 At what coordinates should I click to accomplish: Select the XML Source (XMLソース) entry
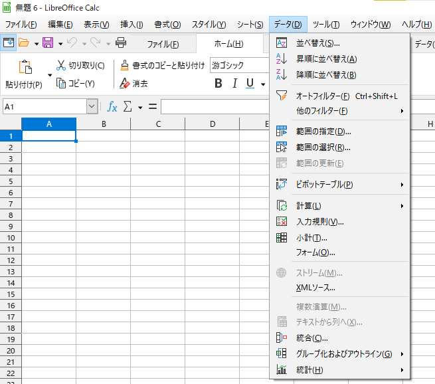(x=339, y=288)
